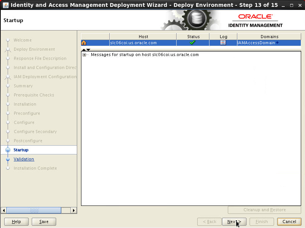
Task: Click the Next button
Action: click(x=234, y=222)
